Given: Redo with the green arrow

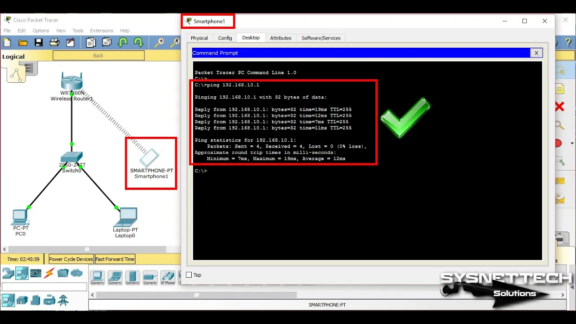Looking at the screenshot, I should click(x=138, y=43).
